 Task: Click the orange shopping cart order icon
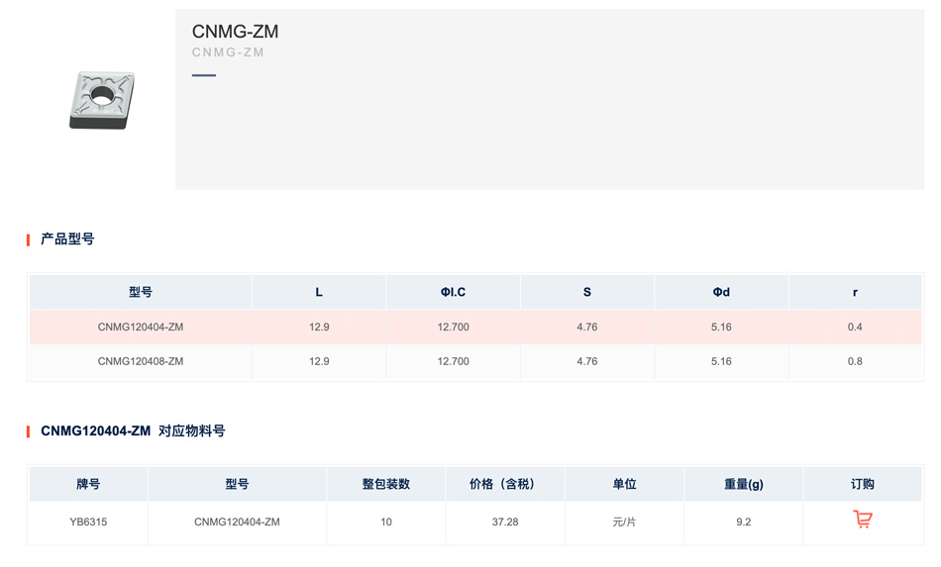(863, 520)
